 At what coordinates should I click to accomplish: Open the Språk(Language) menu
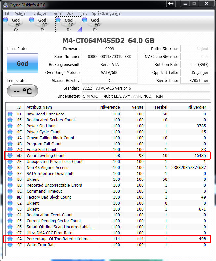107,13
